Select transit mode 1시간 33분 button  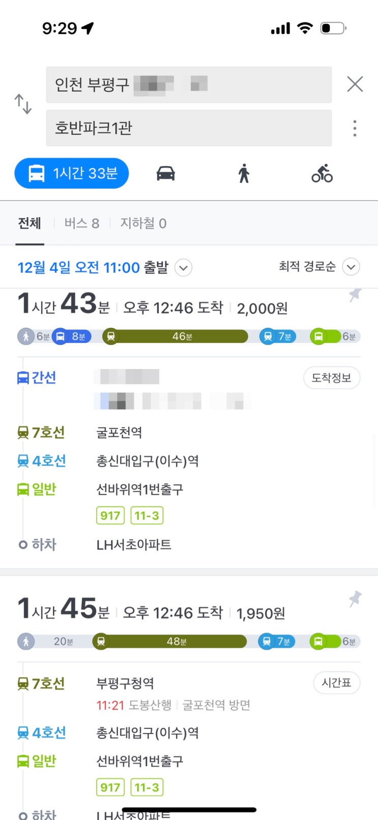pyautogui.click(x=72, y=174)
